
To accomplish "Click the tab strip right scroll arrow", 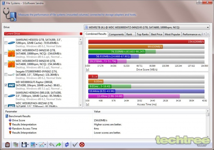I will pos(208,34).
